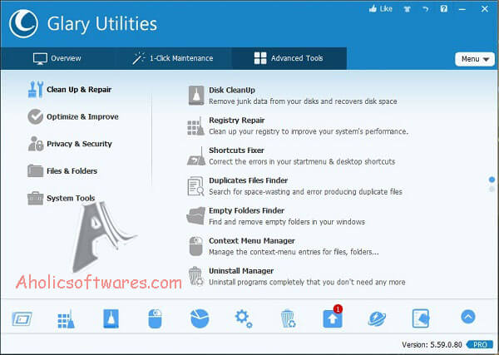The image size is (499, 355).
Task: Select Optimize & Improve category
Action: click(x=82, y=116)
